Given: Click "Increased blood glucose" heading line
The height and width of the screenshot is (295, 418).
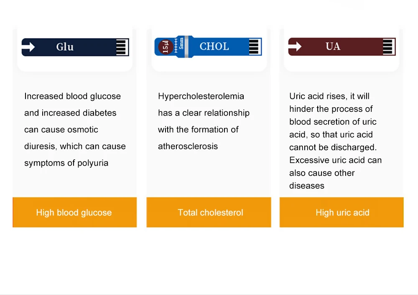Looking at the screenshot, I should (x=72, y=96).
